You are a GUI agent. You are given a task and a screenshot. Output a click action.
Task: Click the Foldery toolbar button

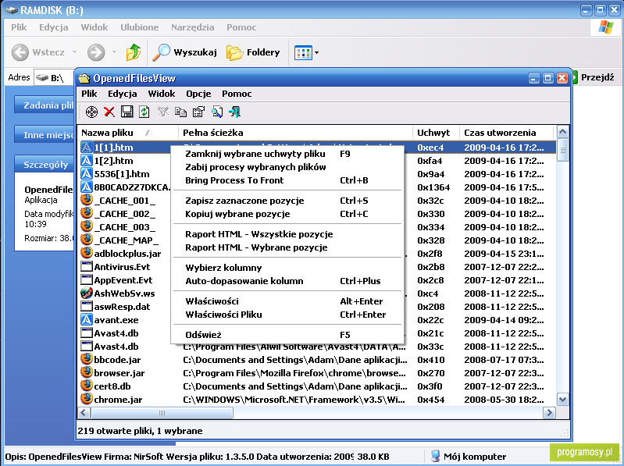[x=253, y=52]
